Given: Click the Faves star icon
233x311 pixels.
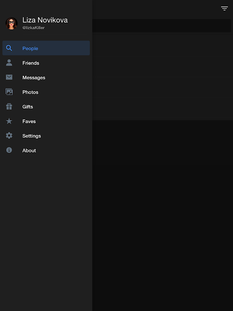Looking at the screenshot, I should click(9, 121).
